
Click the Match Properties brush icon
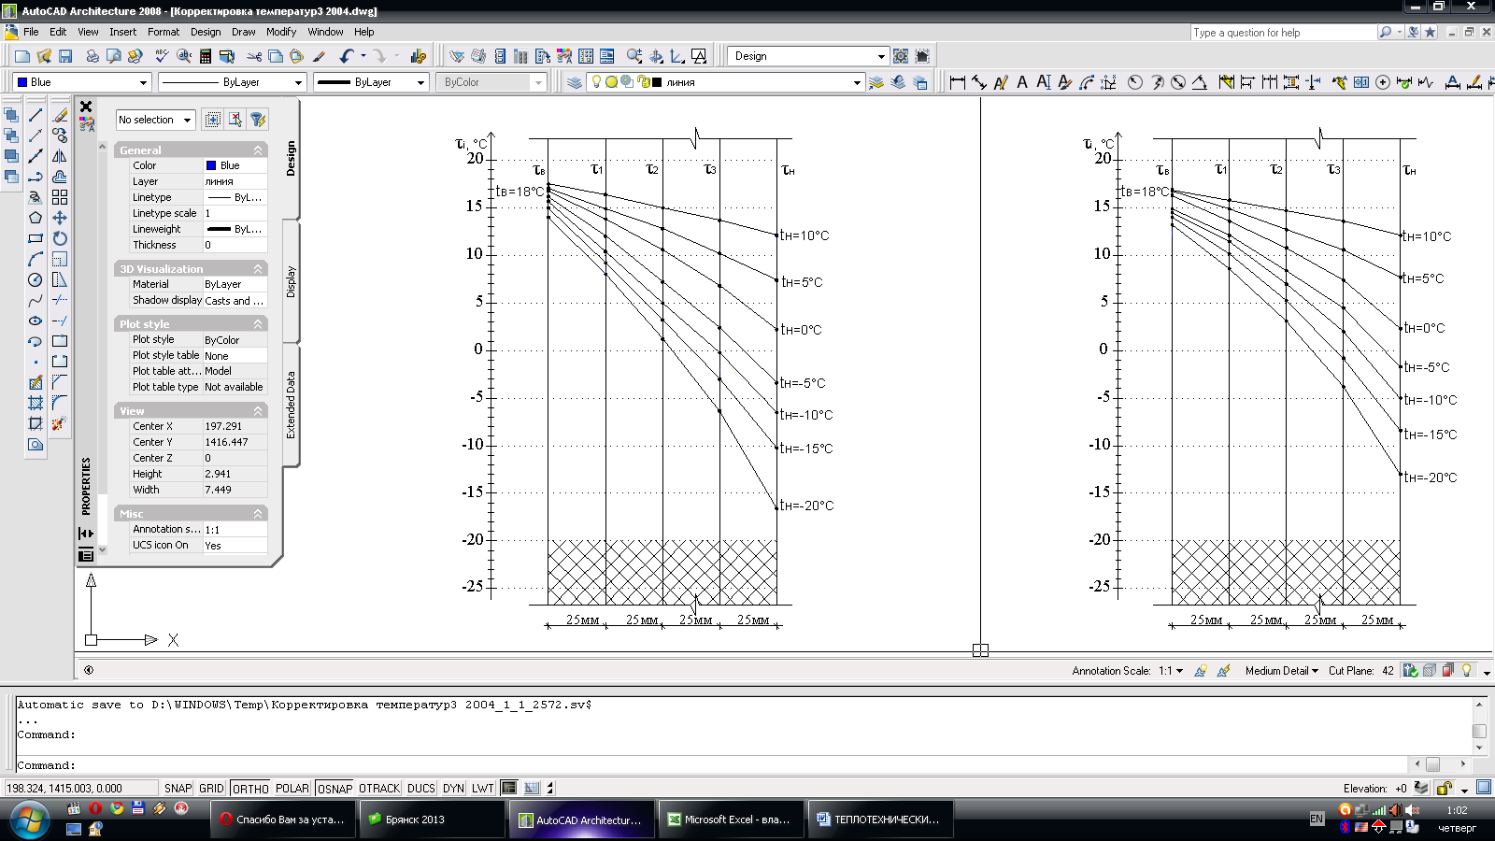[x=319, y=56]
